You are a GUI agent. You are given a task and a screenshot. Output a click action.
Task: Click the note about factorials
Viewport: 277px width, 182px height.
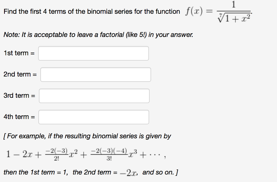(98, 35)
